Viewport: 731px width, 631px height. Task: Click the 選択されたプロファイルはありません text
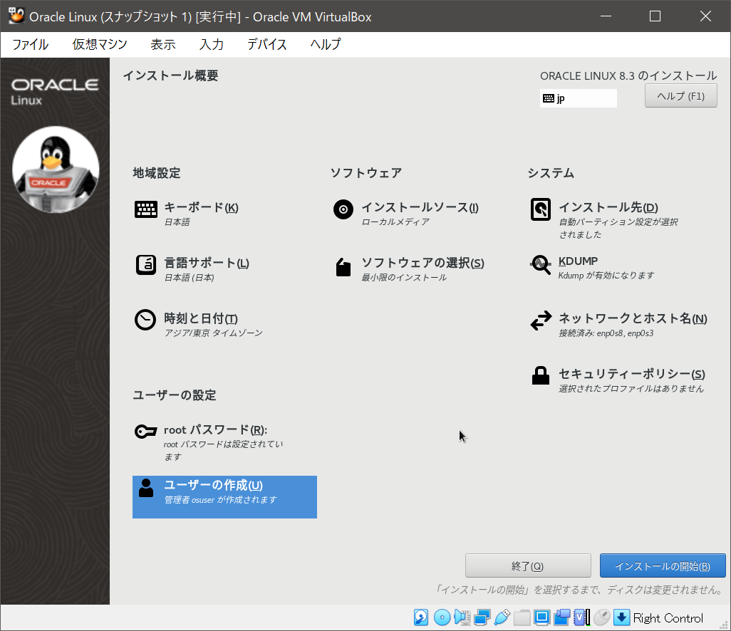631,388
